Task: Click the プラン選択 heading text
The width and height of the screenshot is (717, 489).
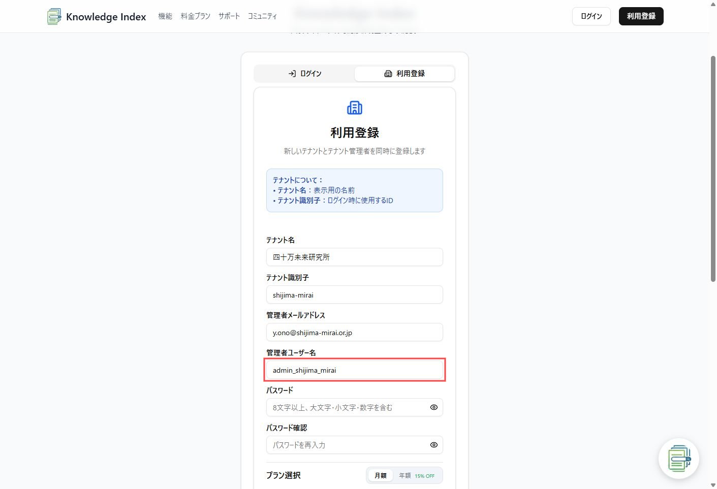Action: click(284, 475)
